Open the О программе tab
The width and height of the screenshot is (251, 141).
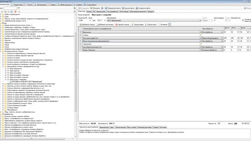(90, 5)
